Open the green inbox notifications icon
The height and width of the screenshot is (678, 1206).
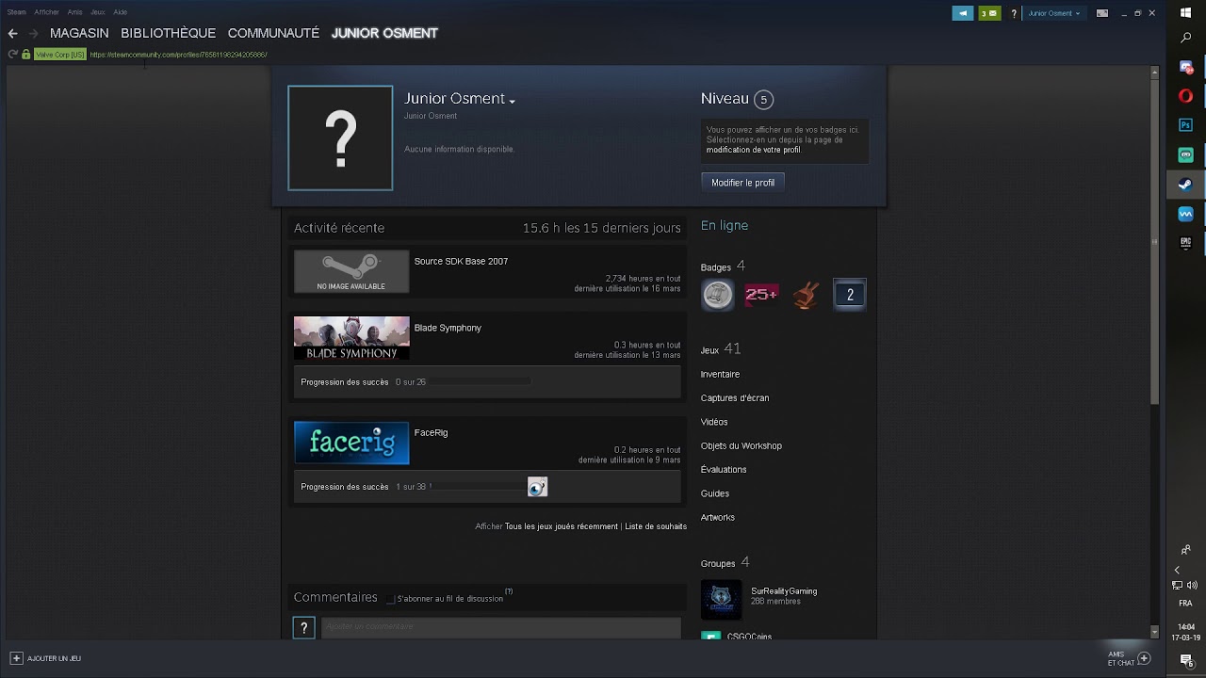click(x=989, y=13)
